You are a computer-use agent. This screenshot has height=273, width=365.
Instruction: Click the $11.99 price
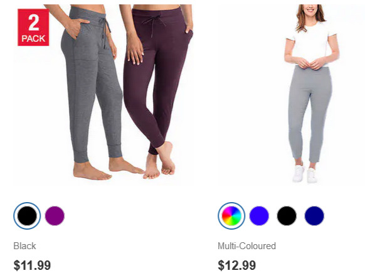pos(32,265)
